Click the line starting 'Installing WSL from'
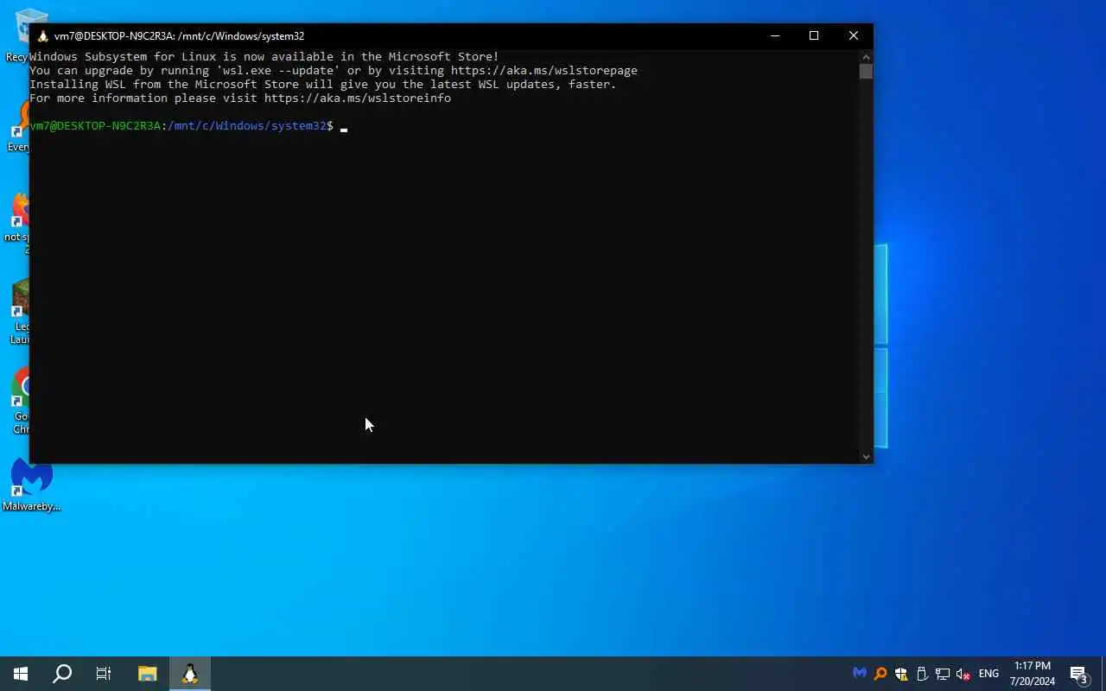Image resolution: width=1106 pixels, height=691 pixels. [323, 85]
